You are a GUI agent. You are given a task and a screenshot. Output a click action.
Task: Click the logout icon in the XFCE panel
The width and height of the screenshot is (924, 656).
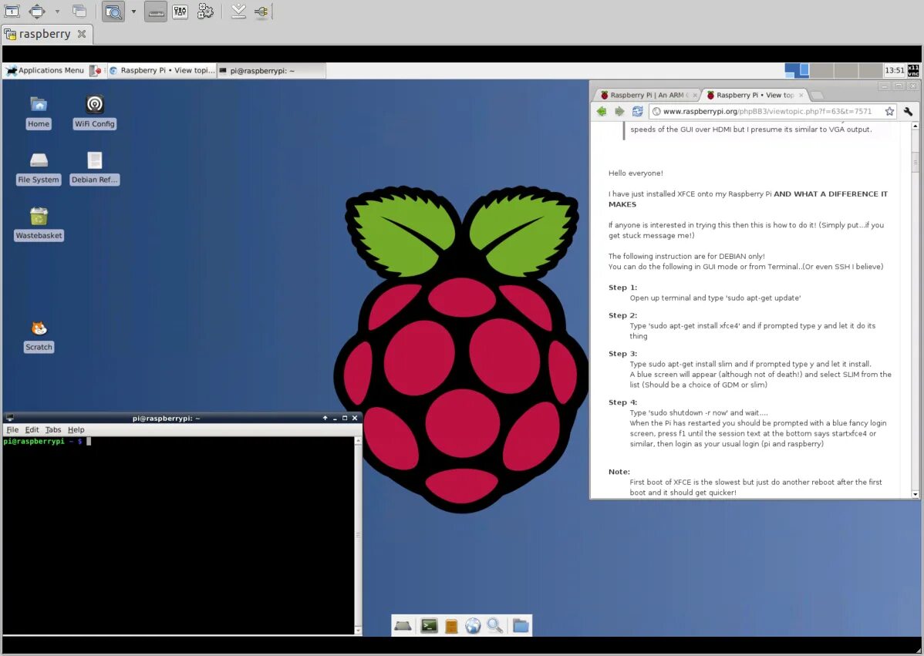coord(96,71)
